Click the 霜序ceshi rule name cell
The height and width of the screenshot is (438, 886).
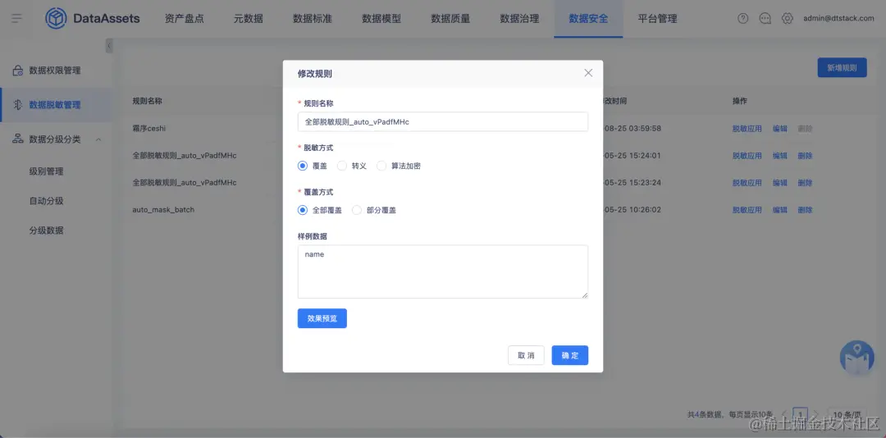pyautogui.click(x=148, y=128)
